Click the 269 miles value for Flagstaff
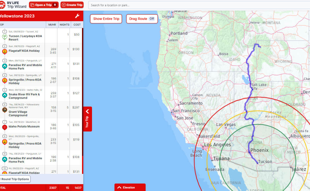Viewport: 310px width, 191px height. click(x=53, y=49)
